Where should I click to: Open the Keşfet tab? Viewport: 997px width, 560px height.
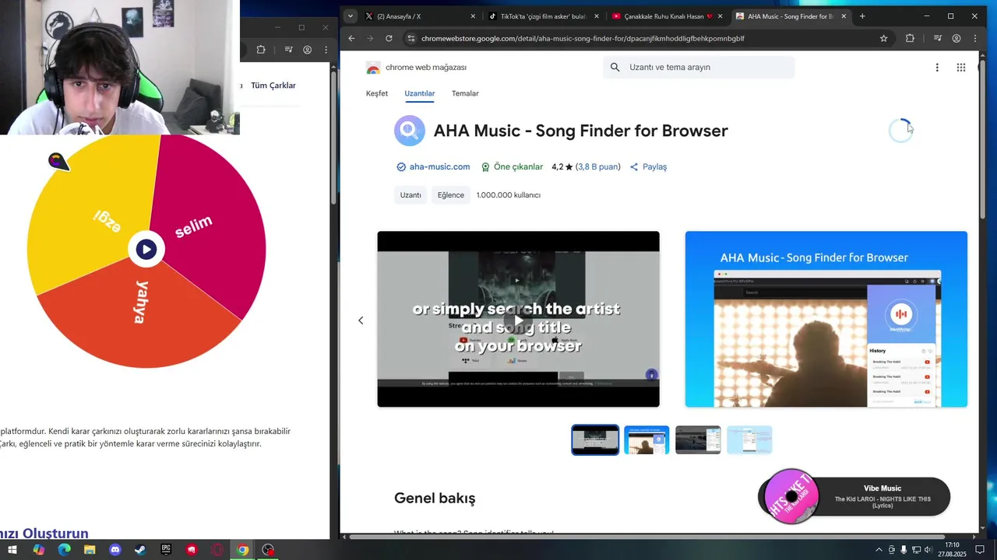click(x=377, y=93)
